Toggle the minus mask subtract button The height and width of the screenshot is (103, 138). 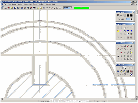coord(131,68)
